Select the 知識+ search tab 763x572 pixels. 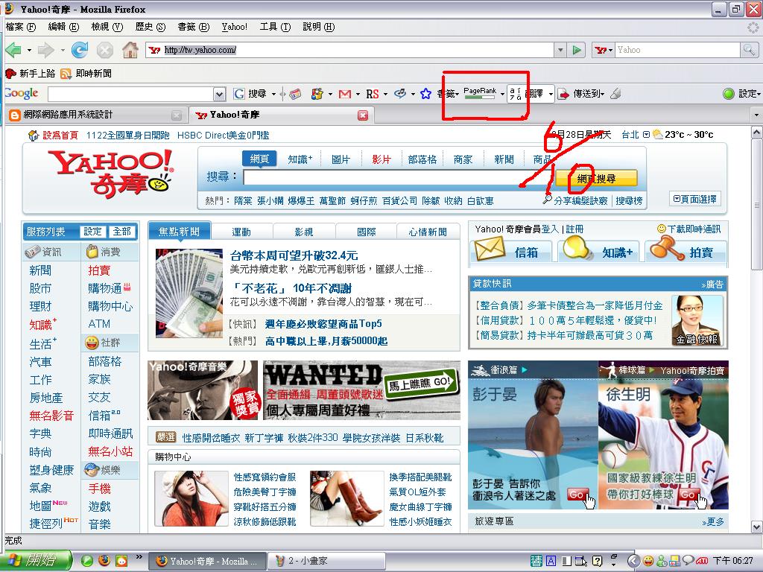(300, 159)
